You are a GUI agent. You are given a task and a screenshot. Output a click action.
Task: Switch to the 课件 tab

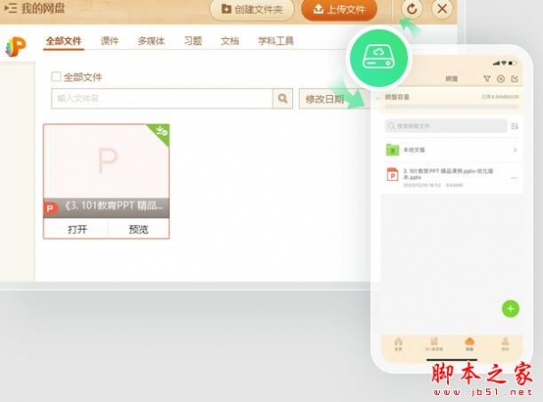pyautogui.click(x=110, y=41)
